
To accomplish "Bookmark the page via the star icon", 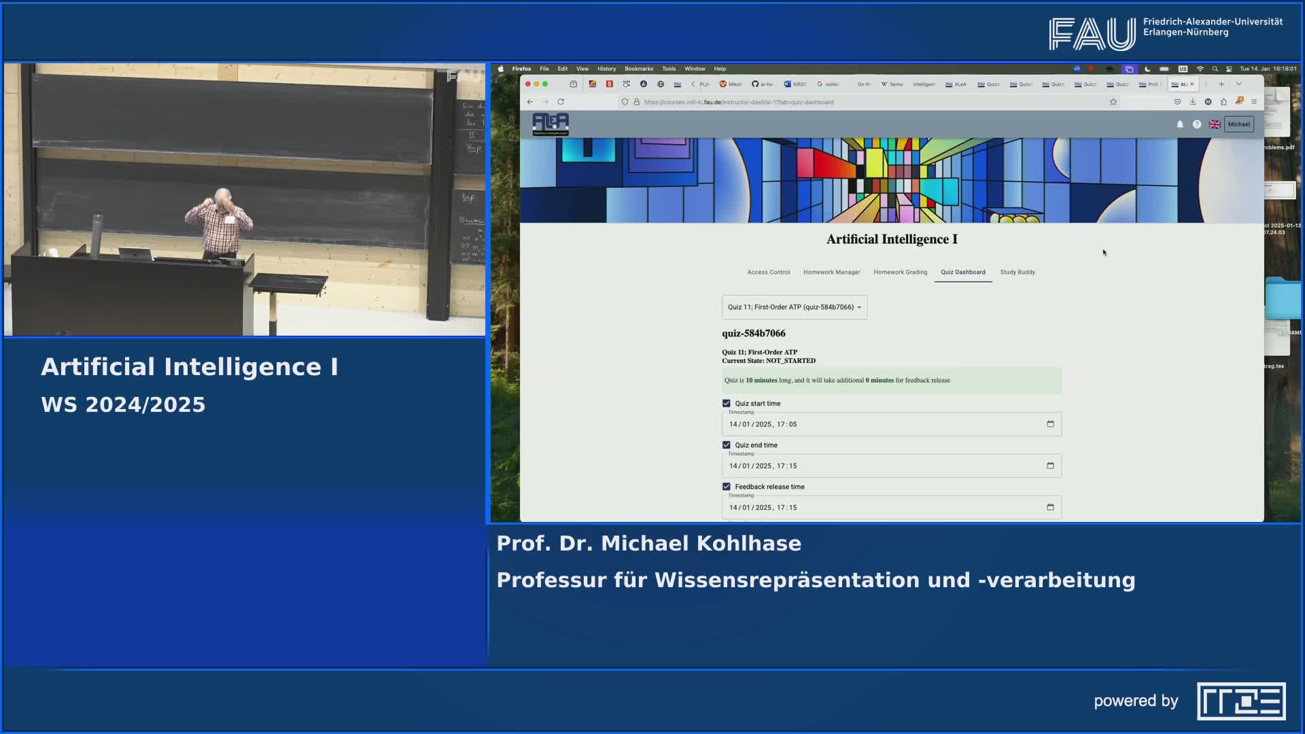I will click(1113, 102).
